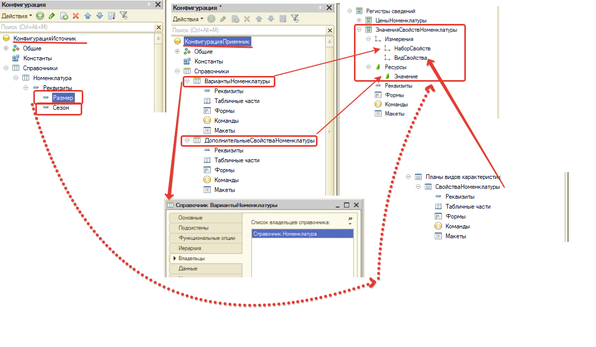The height and width of the screenshot is (347, 596).
Task: Click the green Add icon in the left Конфигурация toolbar
Action: click(40, 16)
